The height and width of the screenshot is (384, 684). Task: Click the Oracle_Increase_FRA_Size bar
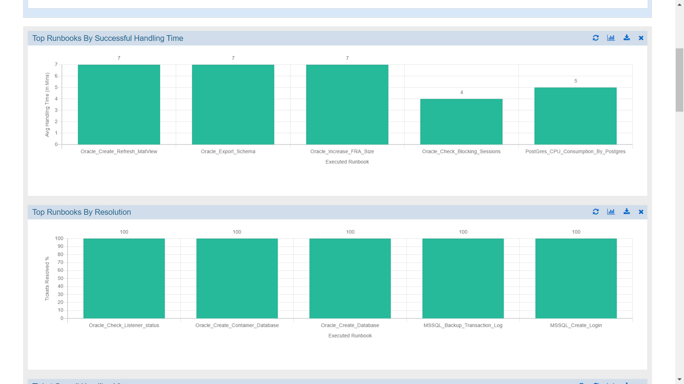[x=347, y=105]
